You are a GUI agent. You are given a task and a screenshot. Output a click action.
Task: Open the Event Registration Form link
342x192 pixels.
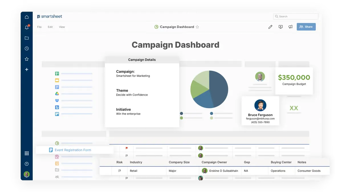(73, 150)
